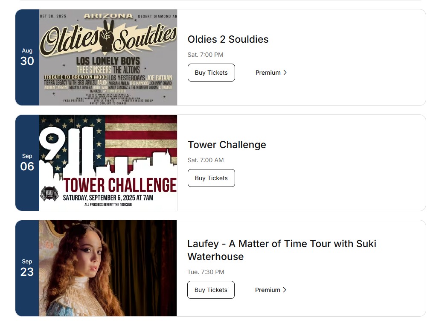Click the peace-sign hand icon on Oldies poster

pyautogui.click(x=107, y=36)
